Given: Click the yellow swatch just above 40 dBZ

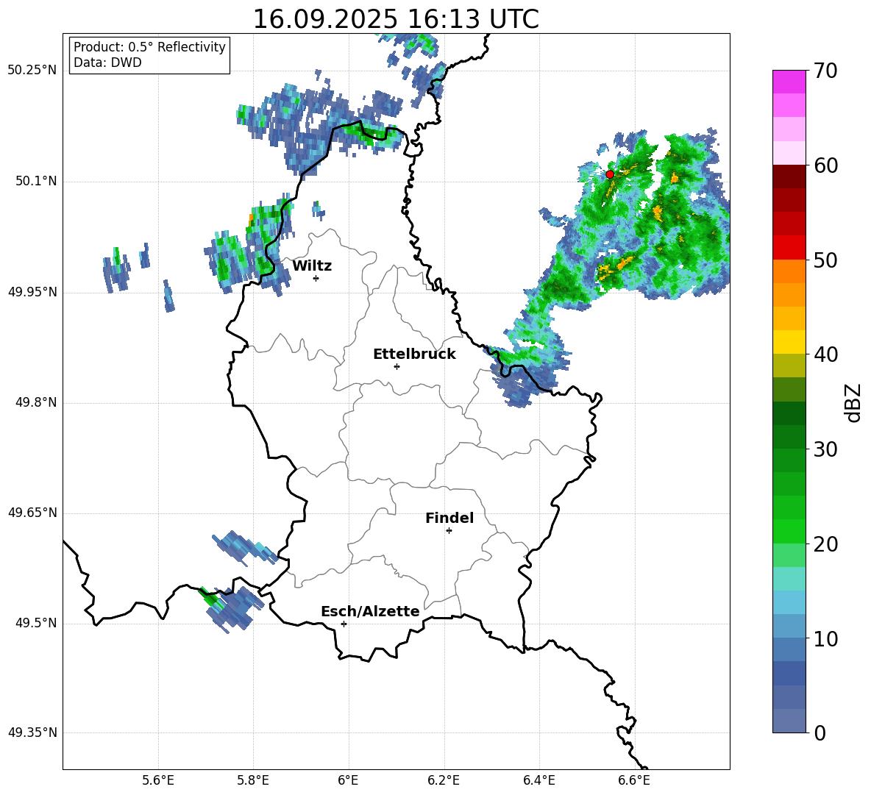Looking at the screenshot, I should point(789,342).
